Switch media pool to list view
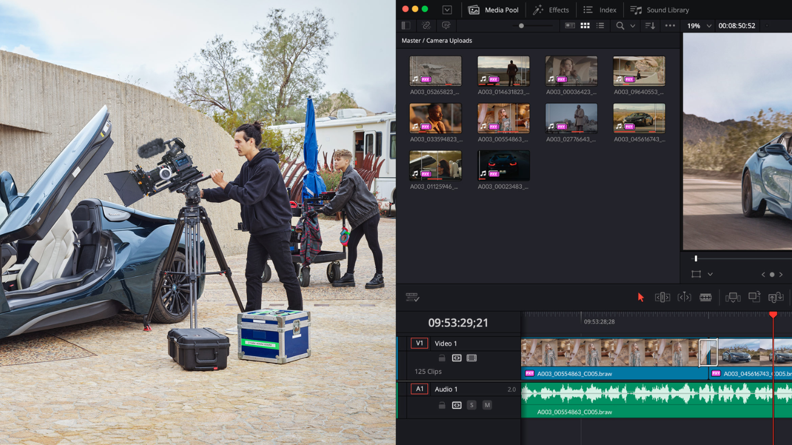 pos(600,25)
